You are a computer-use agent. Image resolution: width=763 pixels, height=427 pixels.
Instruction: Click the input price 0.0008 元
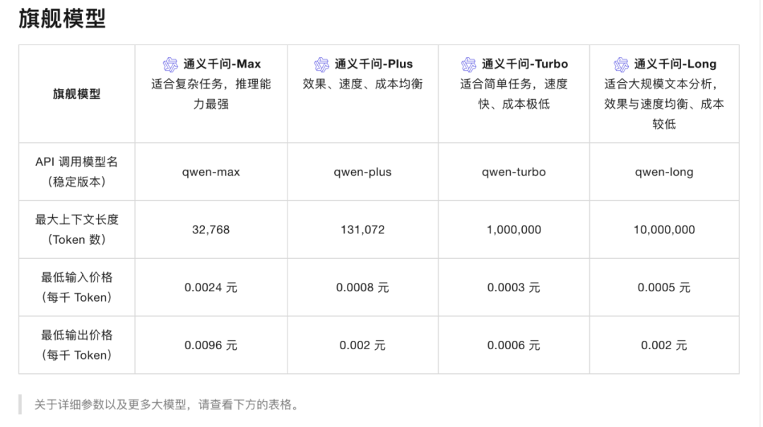[362, 288]
